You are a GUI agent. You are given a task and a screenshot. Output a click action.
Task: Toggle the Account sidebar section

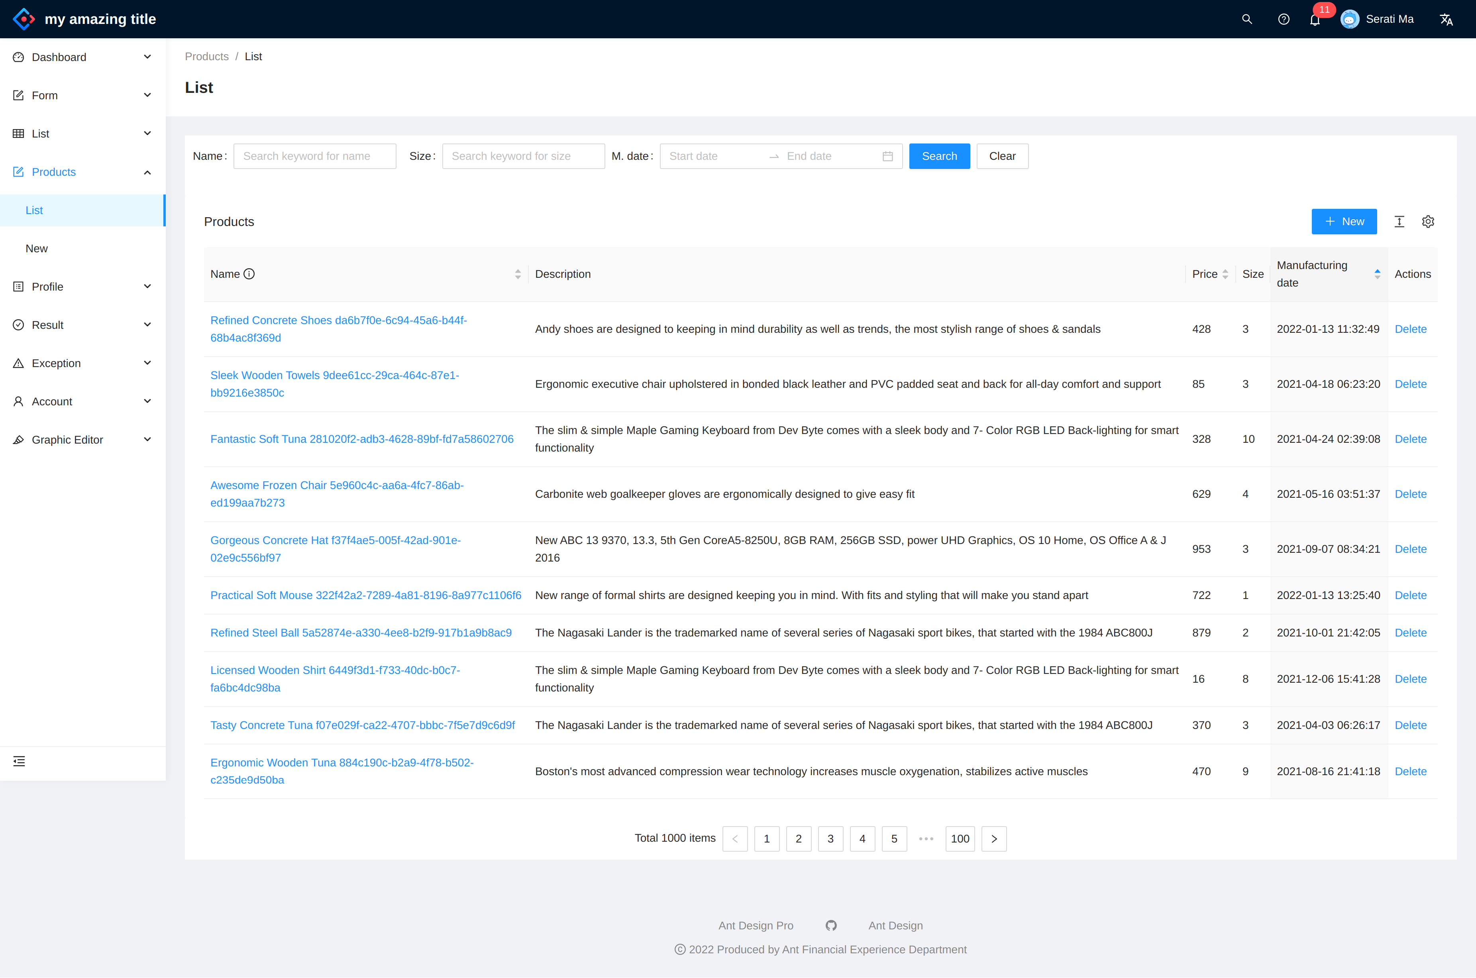(x=82, y=401)
